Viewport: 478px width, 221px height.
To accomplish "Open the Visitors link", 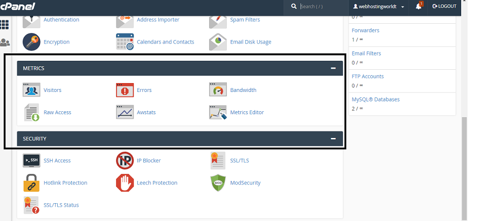I will [x=52, y=90].
